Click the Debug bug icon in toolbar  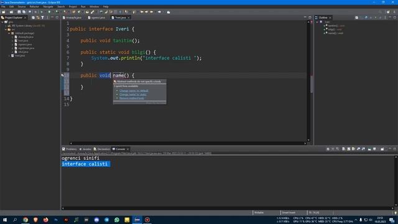42,12
